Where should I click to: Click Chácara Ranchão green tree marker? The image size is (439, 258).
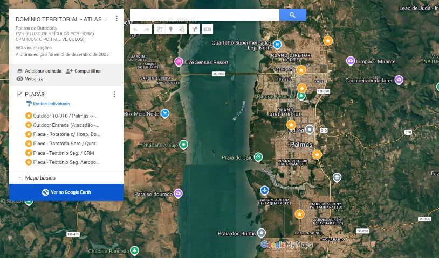pos(135,250)
